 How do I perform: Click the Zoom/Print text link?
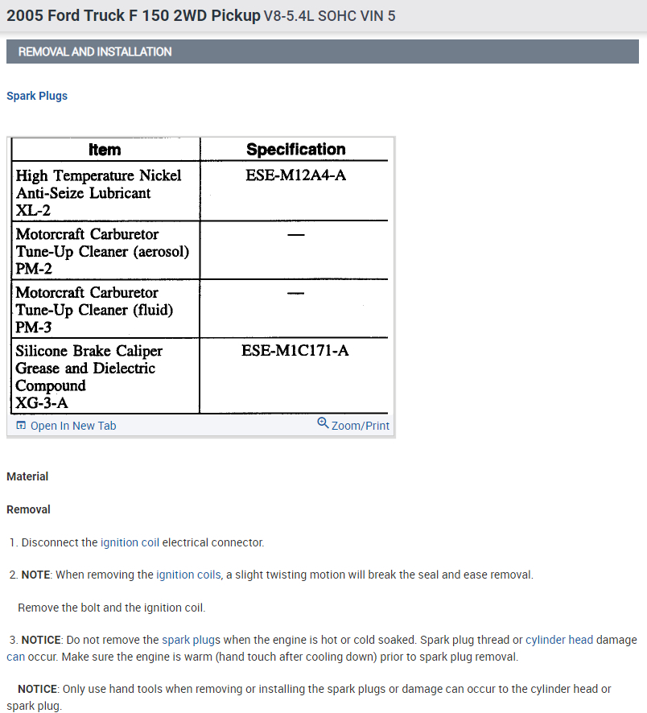(360, 426)
